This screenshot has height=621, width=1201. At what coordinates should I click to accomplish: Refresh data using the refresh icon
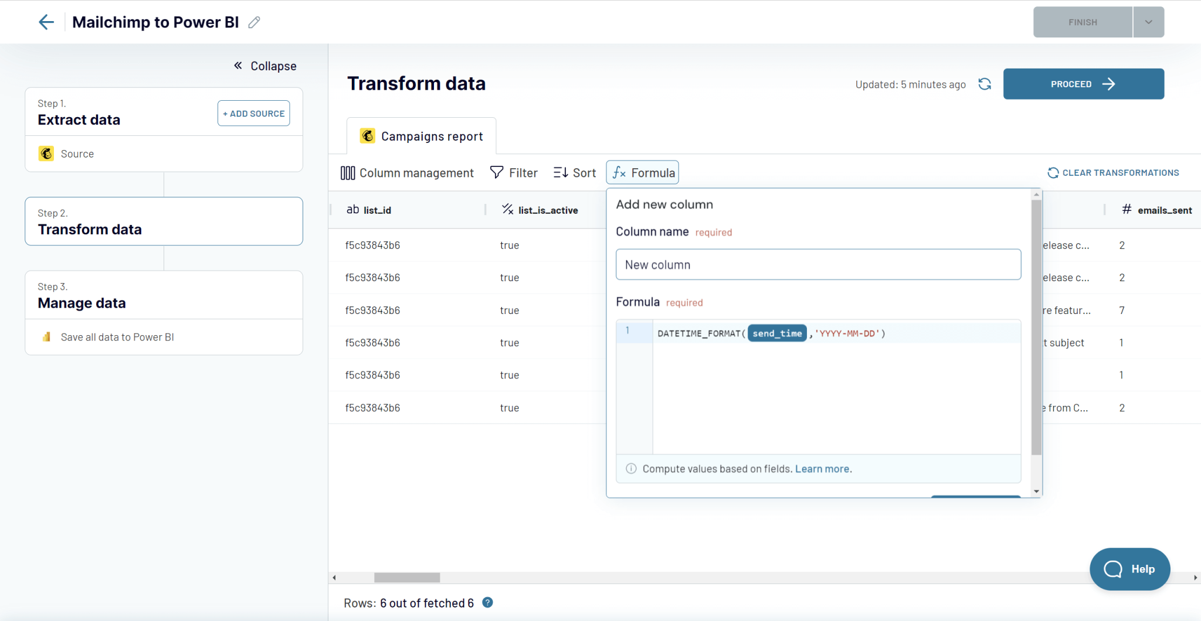984,84
